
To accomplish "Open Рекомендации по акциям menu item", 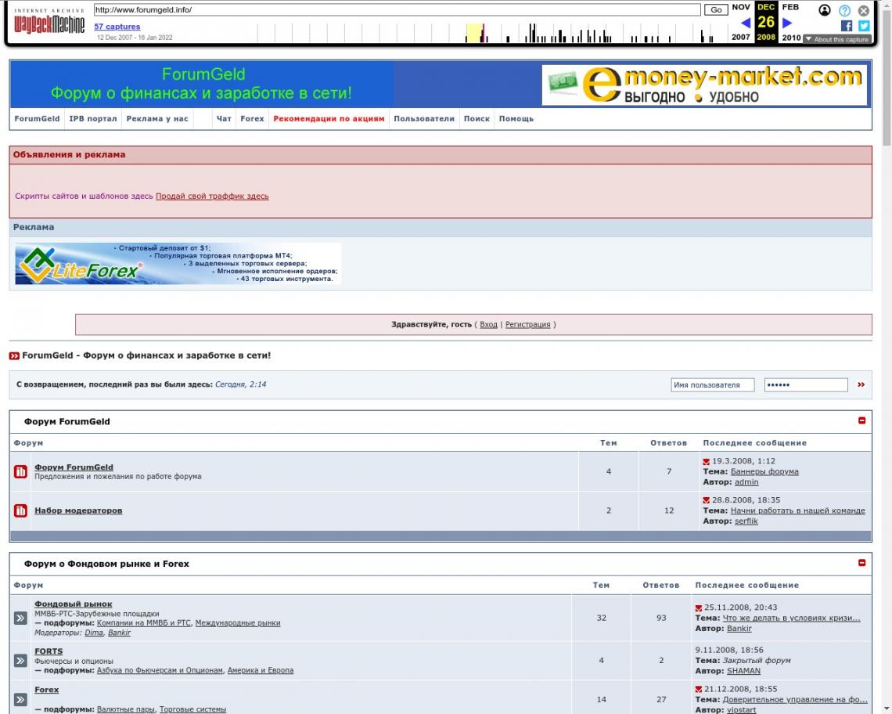I will click(329, 119).
